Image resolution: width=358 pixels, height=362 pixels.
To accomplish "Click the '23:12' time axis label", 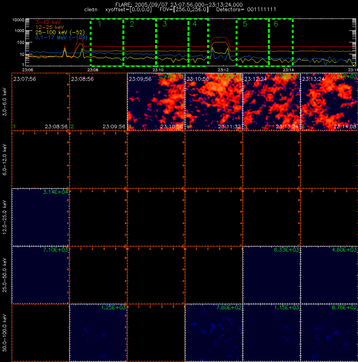I will point(223,70).
